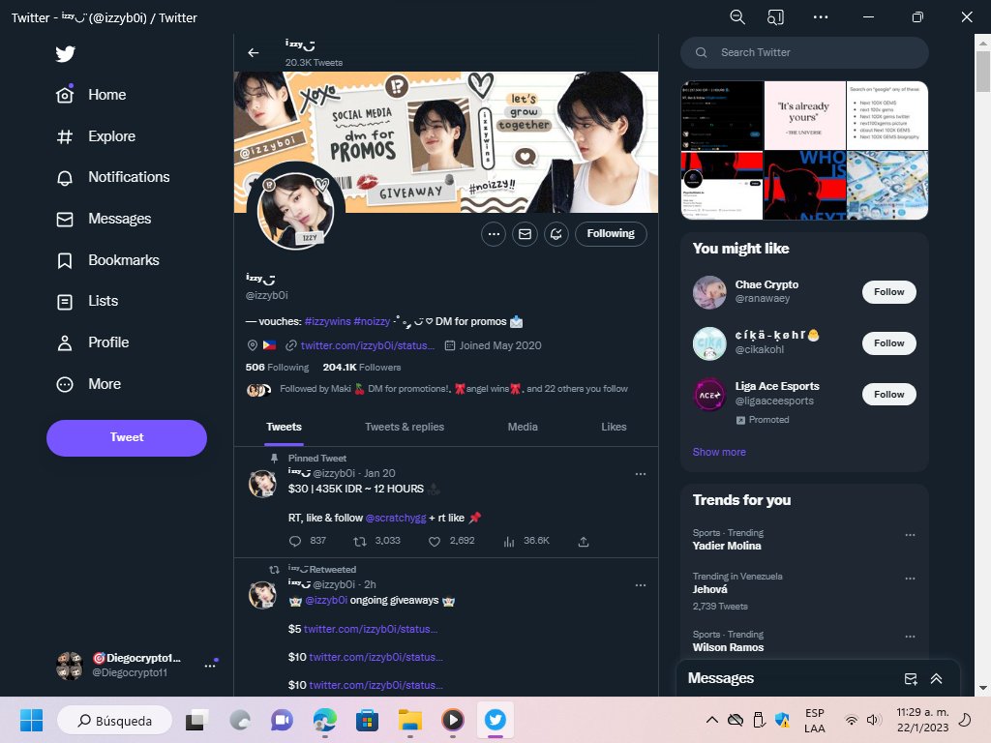Open Microsoft Store from the taskbar
The width and height of the screenshot is (991, 743).
point(367,720)
